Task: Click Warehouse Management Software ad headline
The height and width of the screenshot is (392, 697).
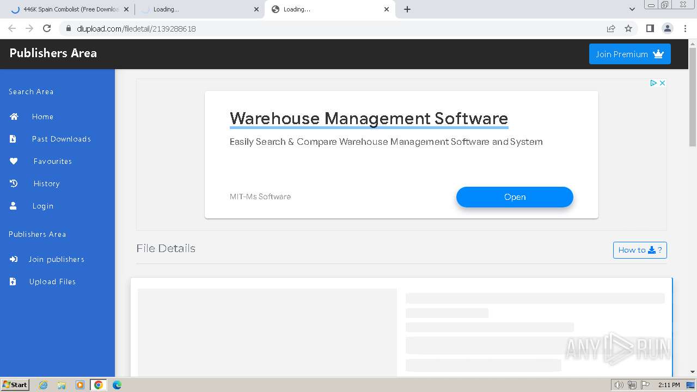Action: [369, 118]
